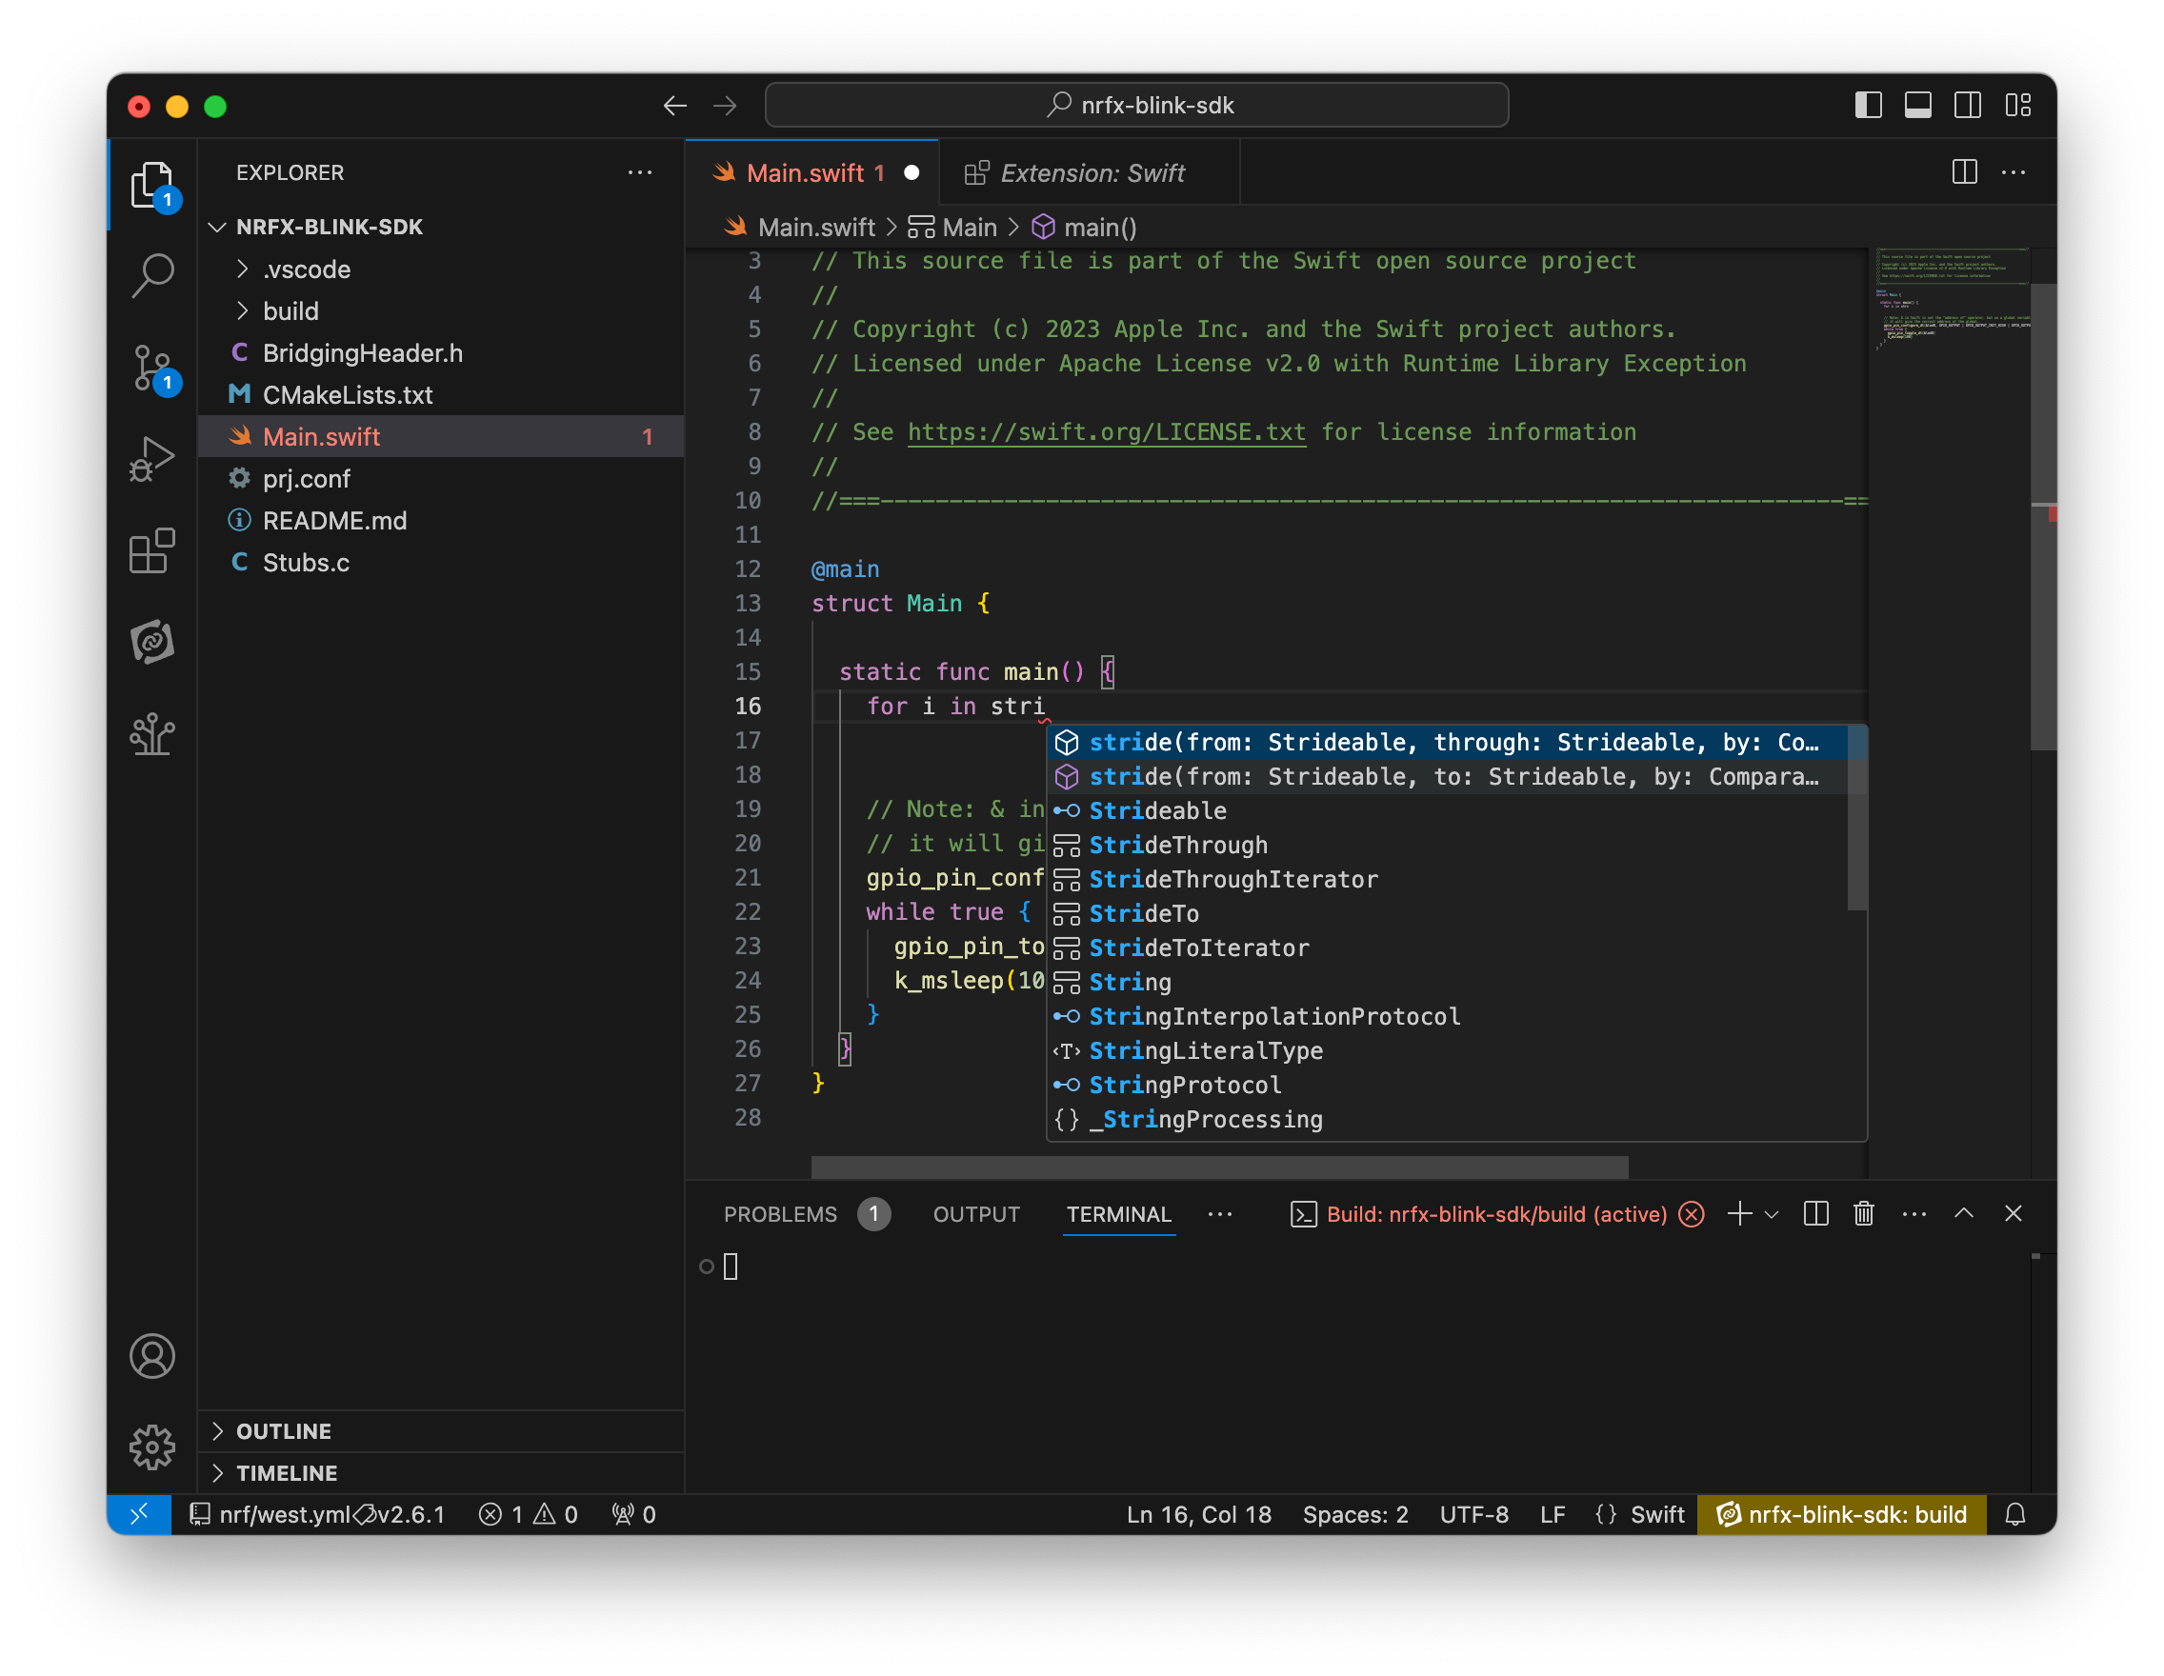Toggle the primary side bar
The height and width of the screenshot is (1676, 2164).
(1868, 105)
